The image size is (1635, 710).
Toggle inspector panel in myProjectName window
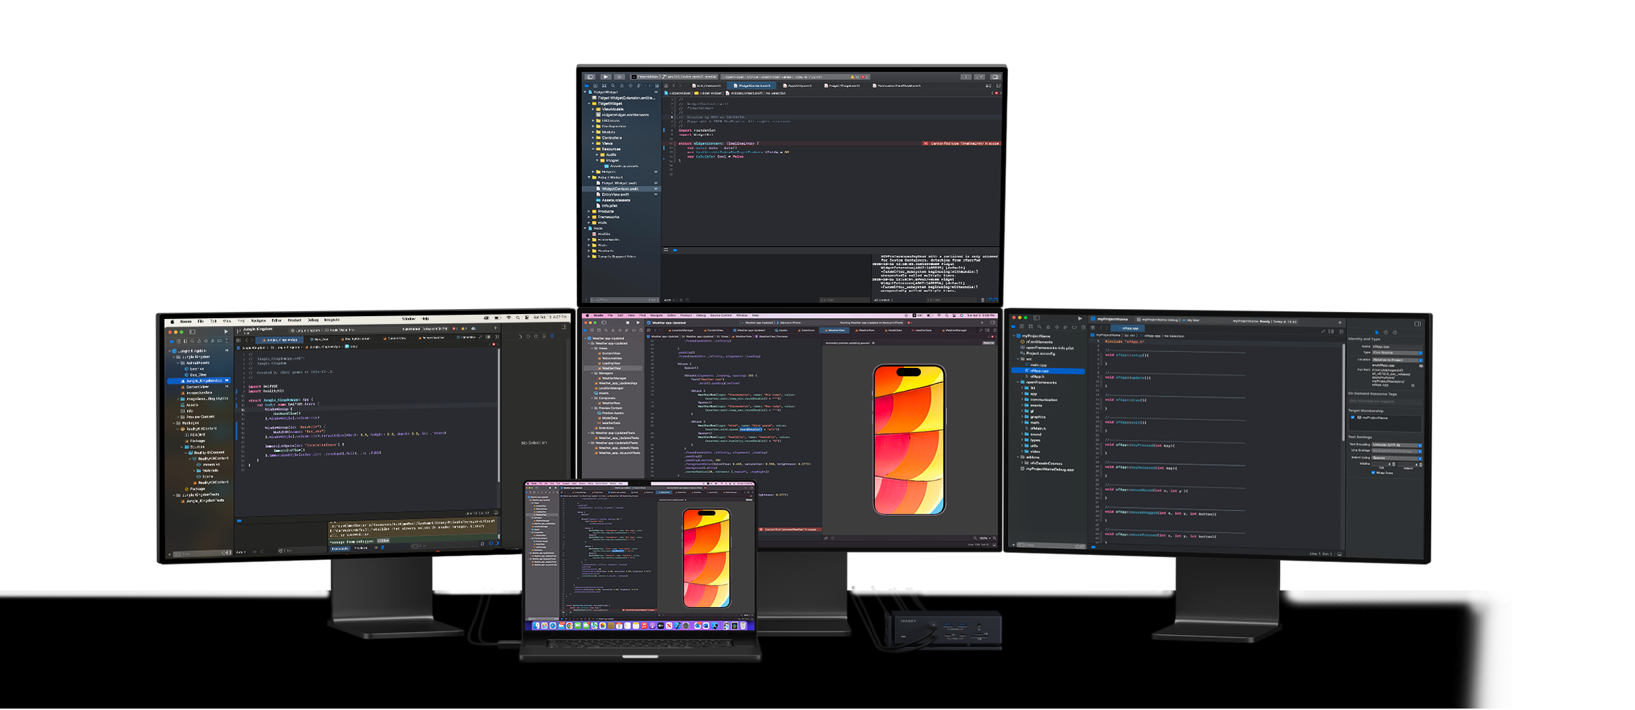pos(1417,324)
